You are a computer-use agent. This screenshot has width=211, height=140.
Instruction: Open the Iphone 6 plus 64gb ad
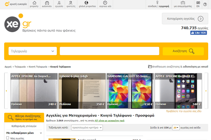coord(82,91)
